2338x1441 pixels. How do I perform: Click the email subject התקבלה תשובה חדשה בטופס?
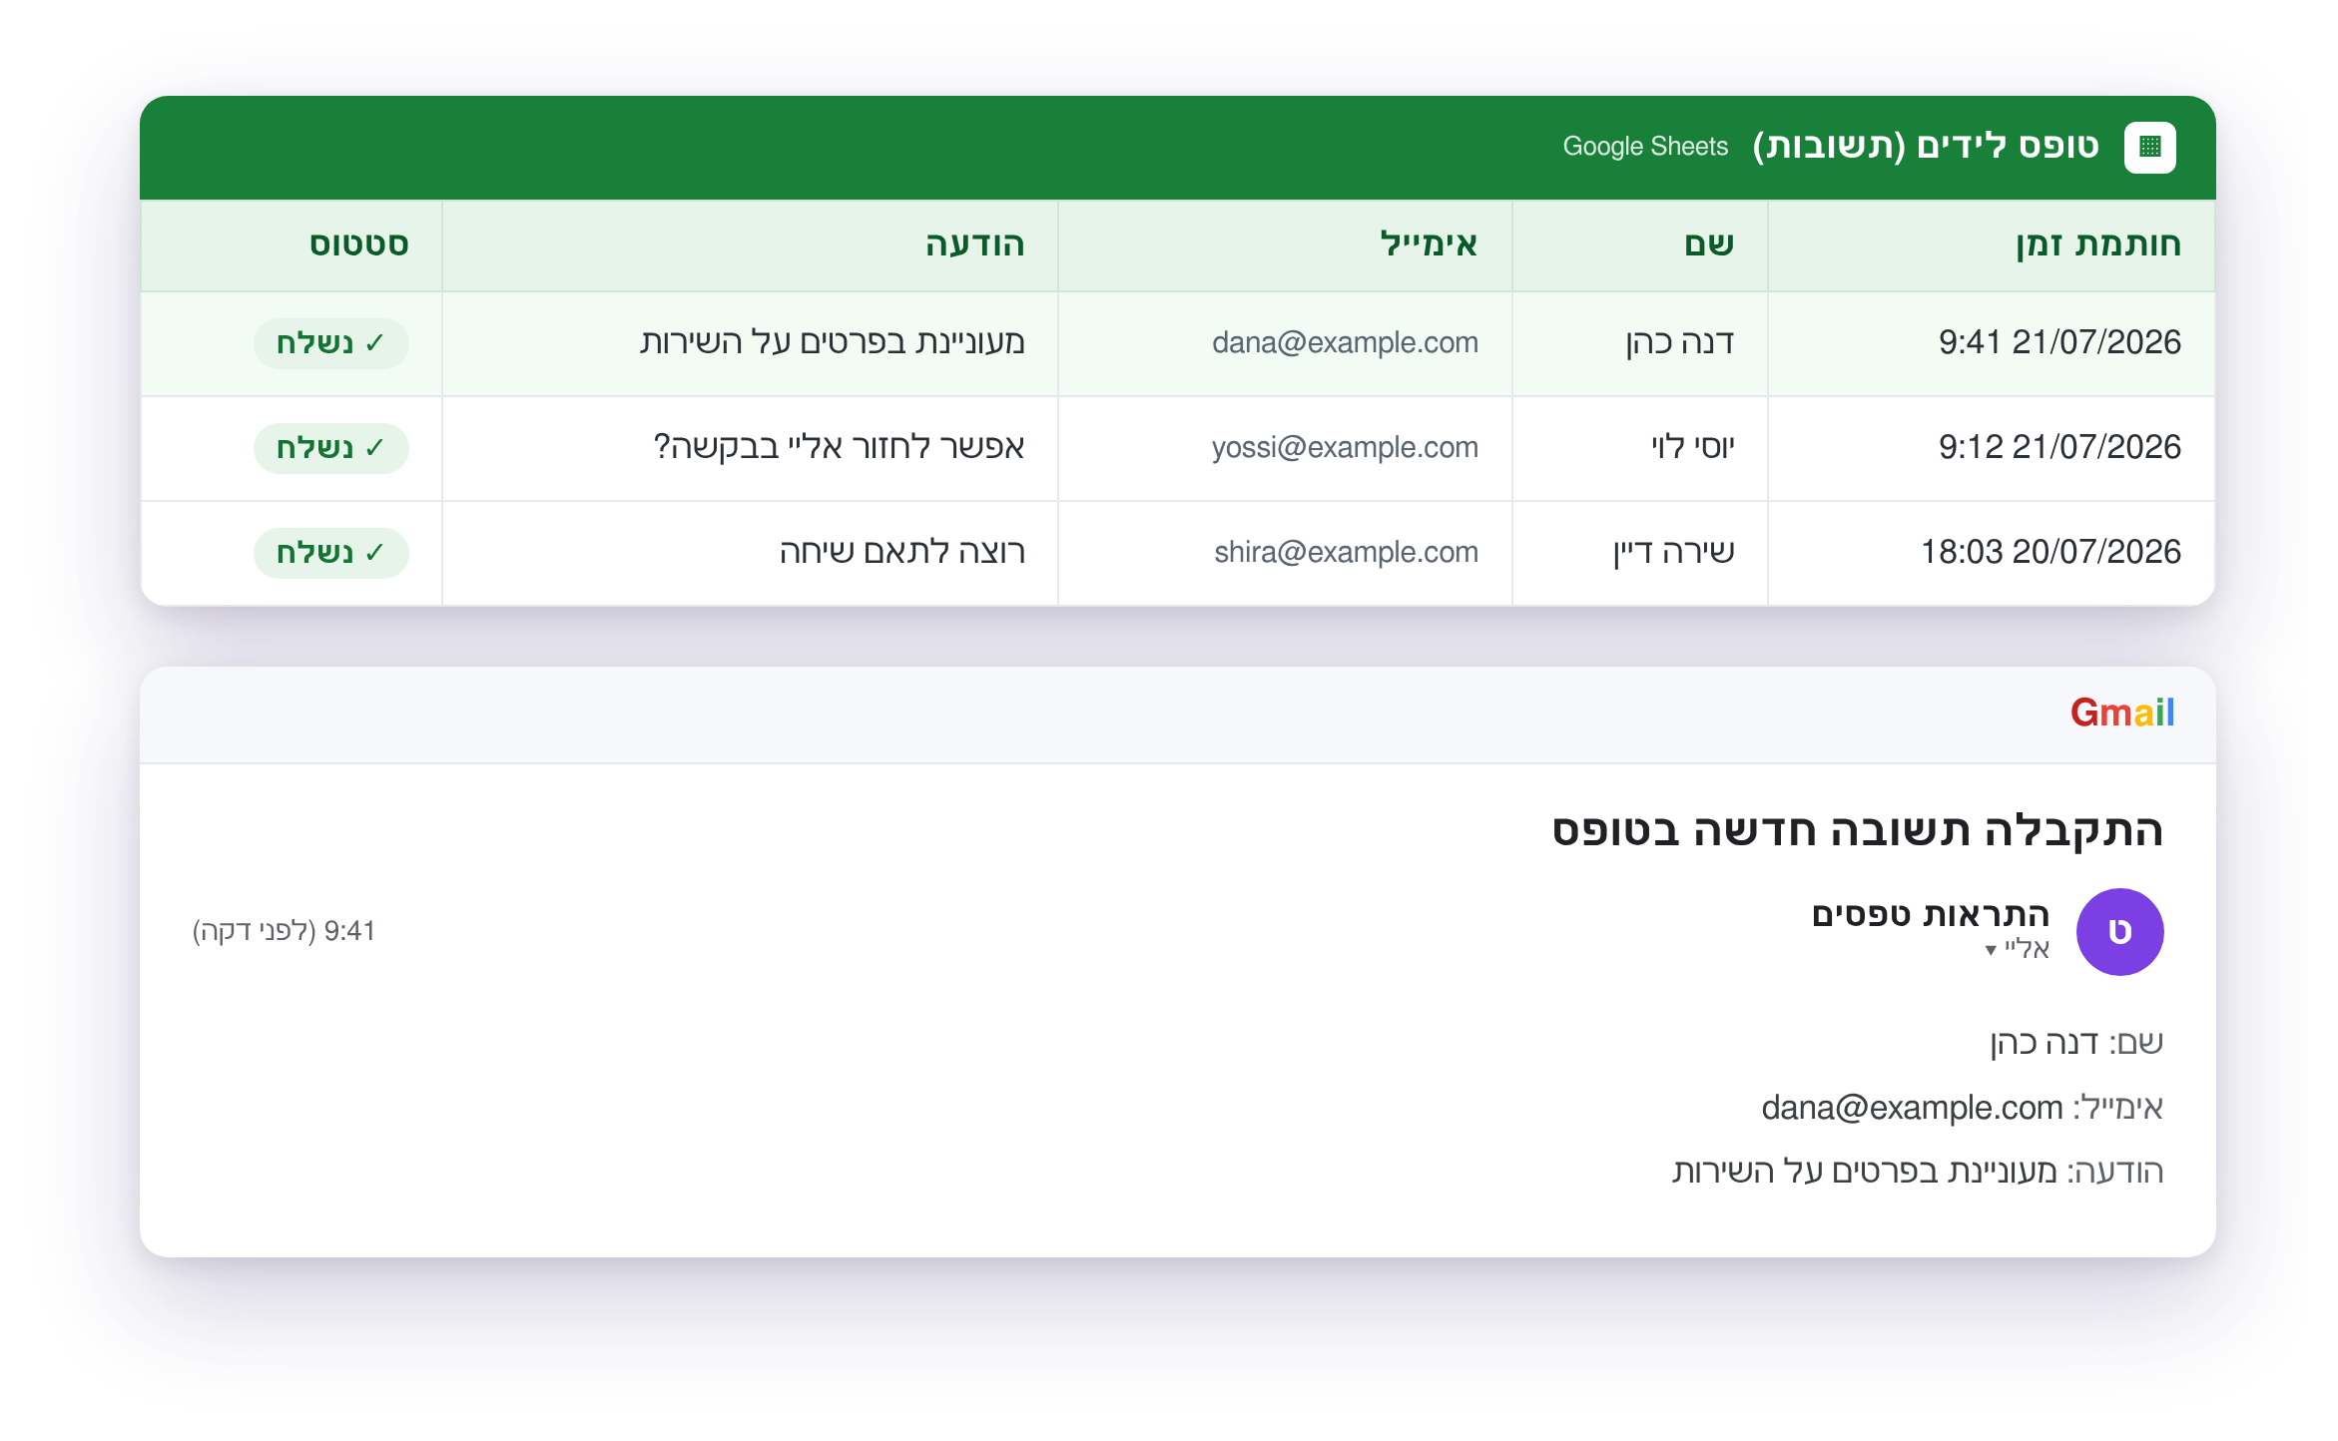[x=1857, y=830]
